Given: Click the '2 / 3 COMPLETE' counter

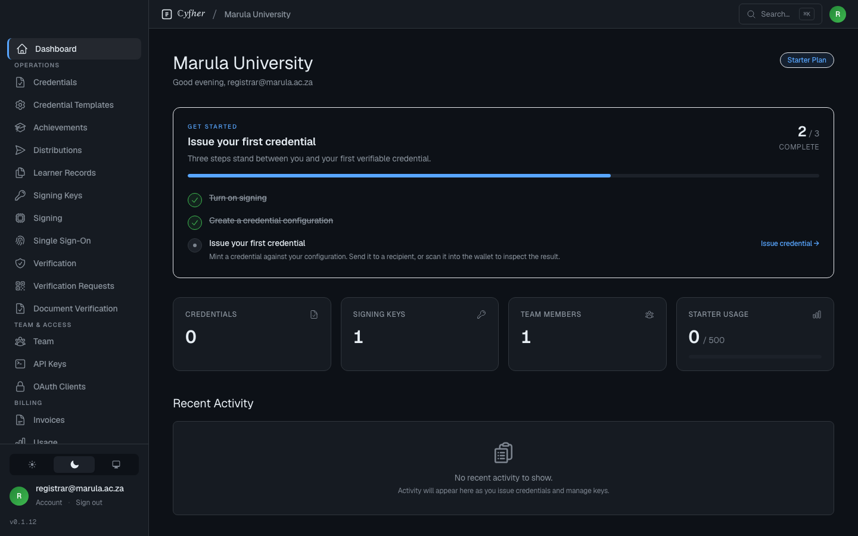Looking at the screenshot, I should [799, 138].
